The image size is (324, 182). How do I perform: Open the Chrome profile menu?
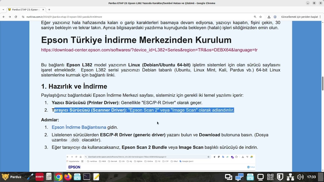click(x=275, y=17)
